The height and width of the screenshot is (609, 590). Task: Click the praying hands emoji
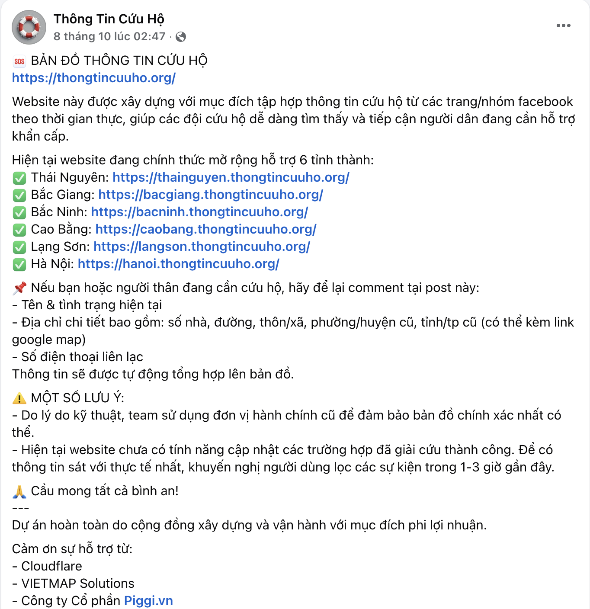coord(19,491)
